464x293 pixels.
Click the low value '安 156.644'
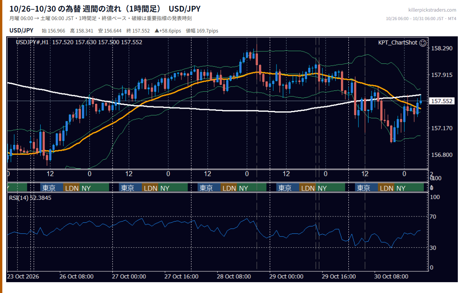(110, 31)
